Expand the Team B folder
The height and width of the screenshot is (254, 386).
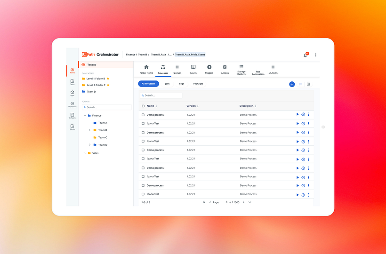(x=90, y=130)
